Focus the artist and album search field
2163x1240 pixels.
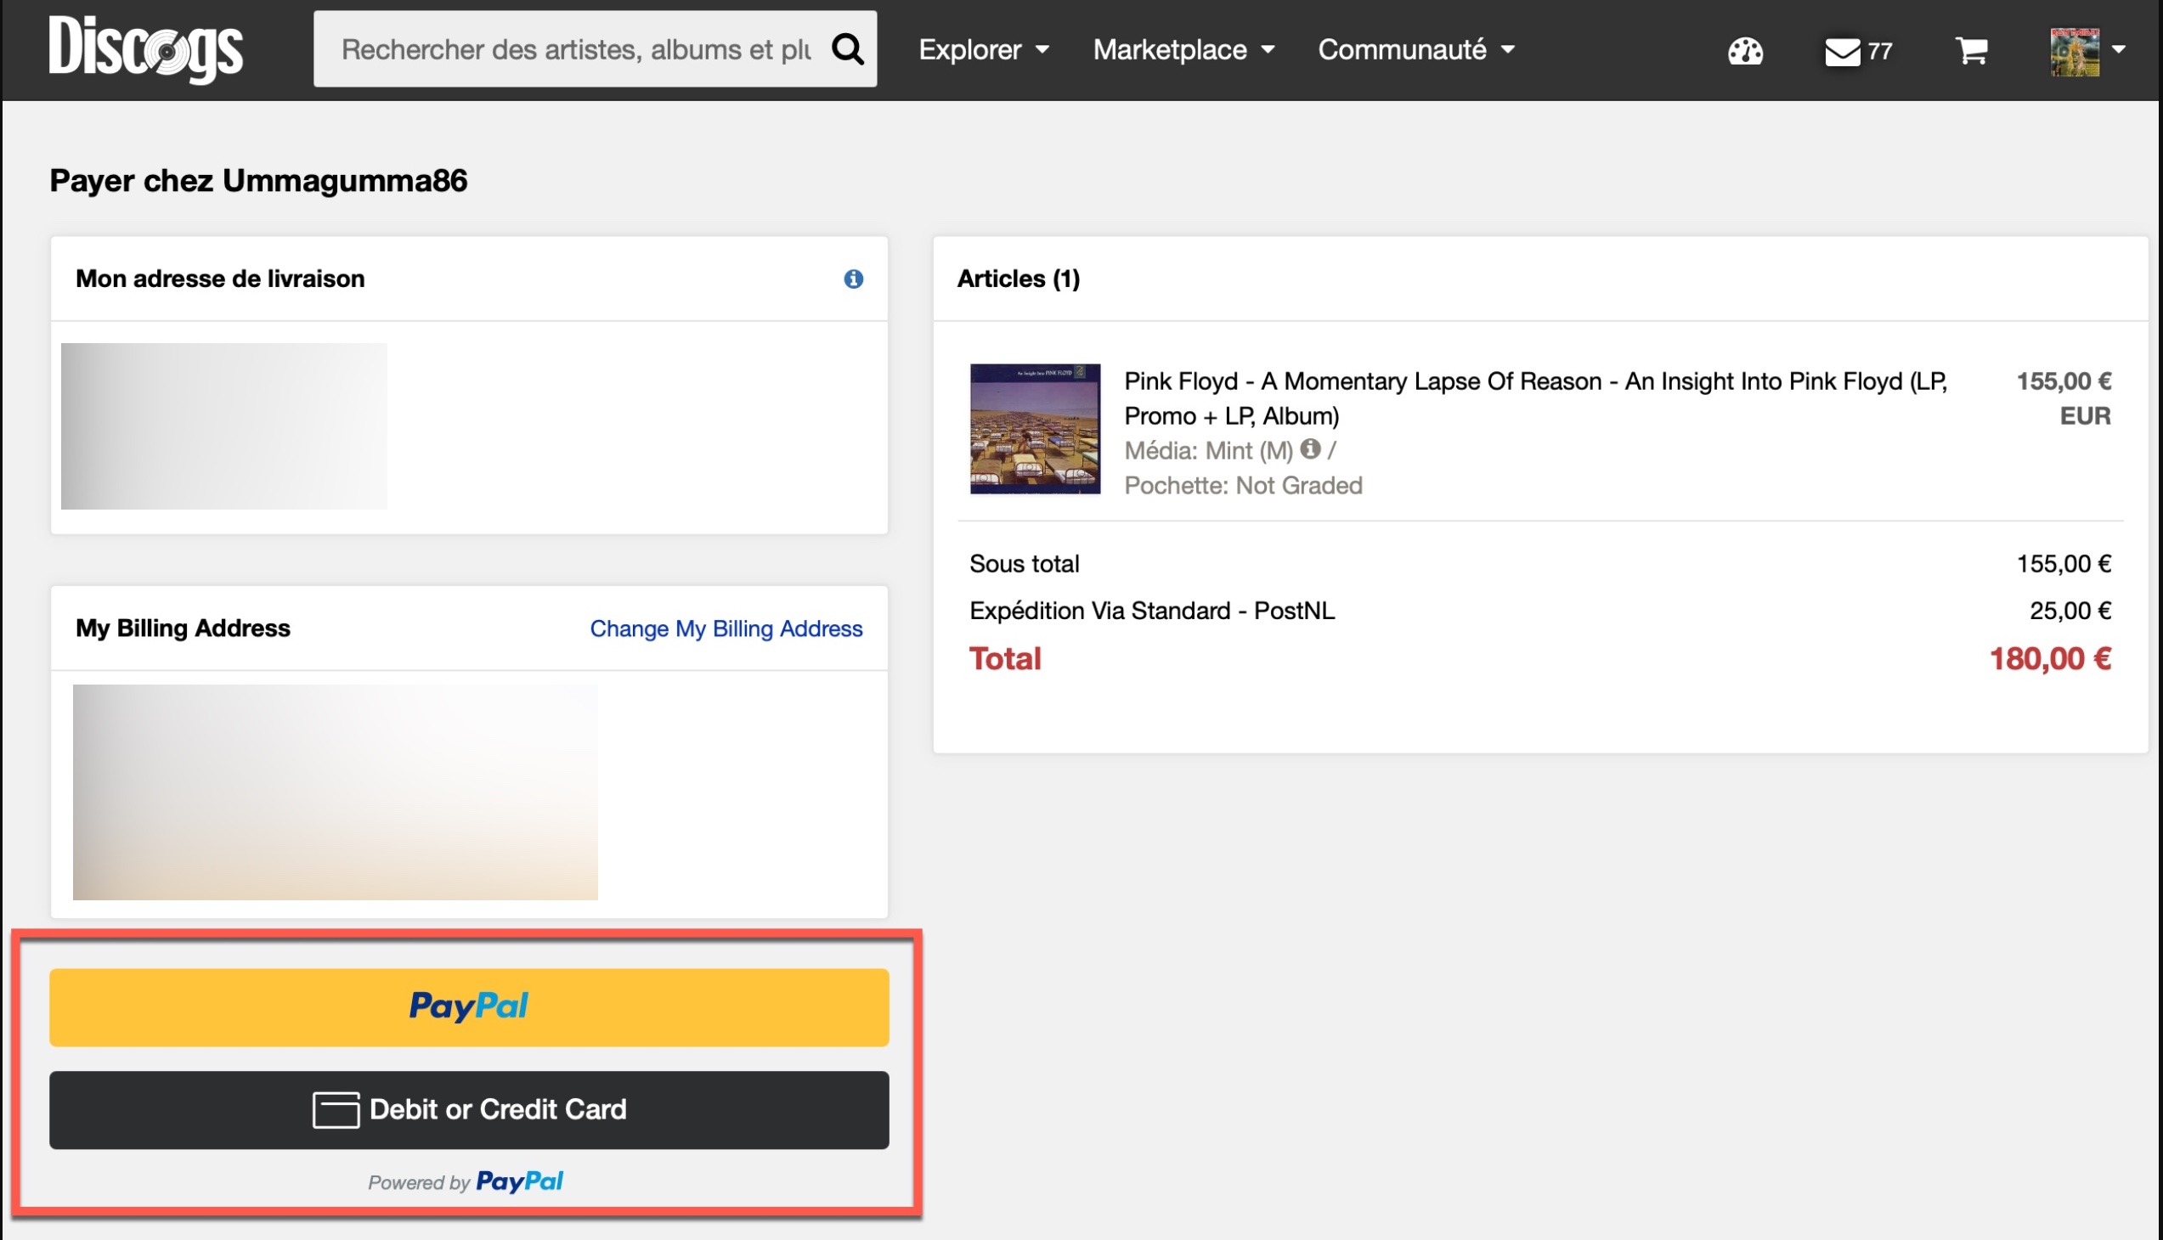(576, 49)
